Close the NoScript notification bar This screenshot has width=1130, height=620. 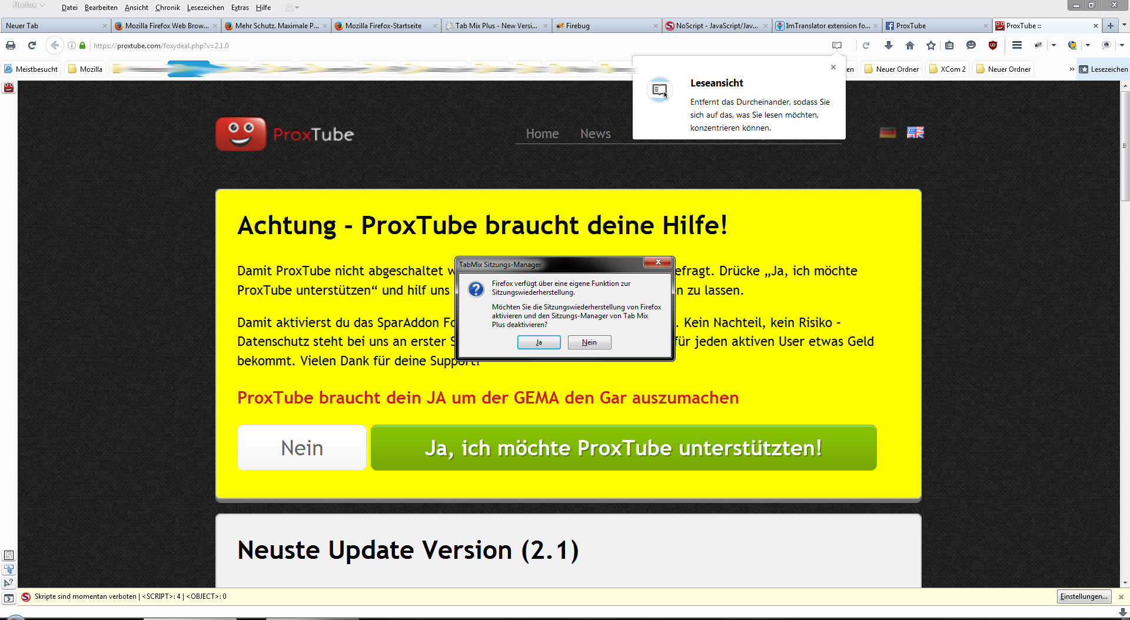click(1121, 596)
